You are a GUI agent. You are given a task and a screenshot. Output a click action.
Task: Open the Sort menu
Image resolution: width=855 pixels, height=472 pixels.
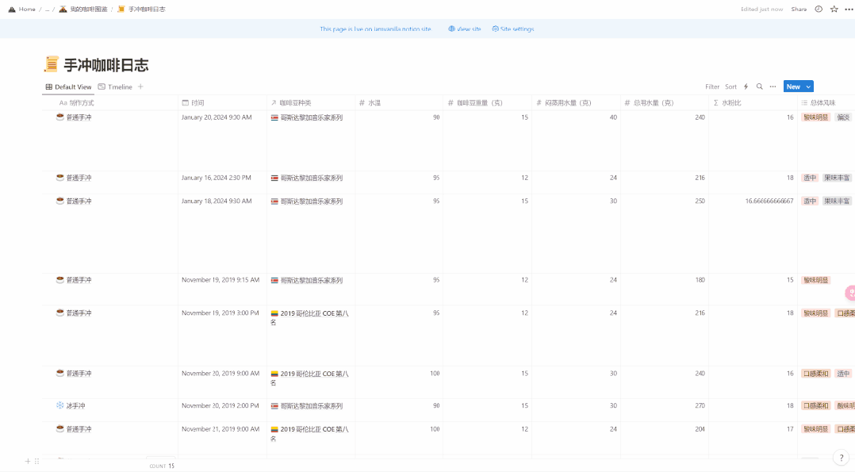pos(730,86)
